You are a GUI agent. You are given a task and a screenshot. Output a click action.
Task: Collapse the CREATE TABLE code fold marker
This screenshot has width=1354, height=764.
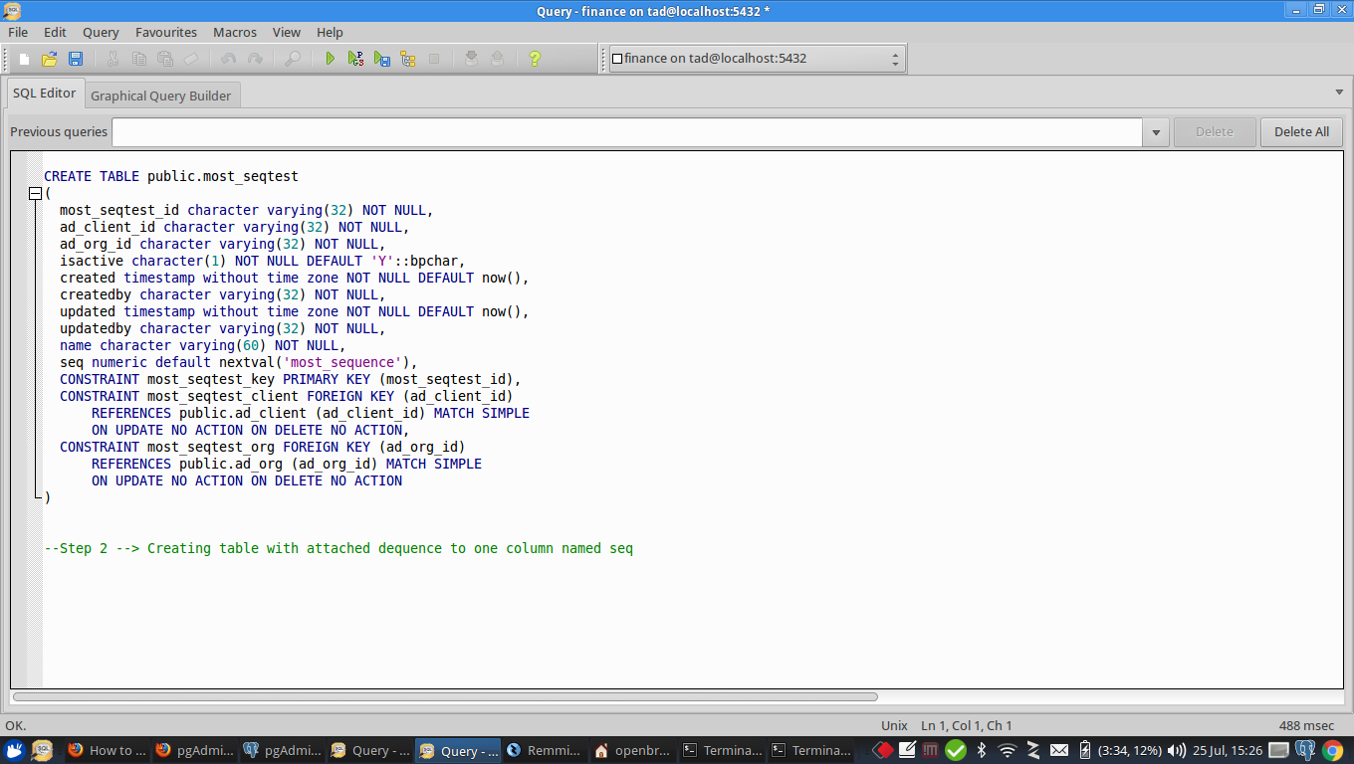coord(35,194)
